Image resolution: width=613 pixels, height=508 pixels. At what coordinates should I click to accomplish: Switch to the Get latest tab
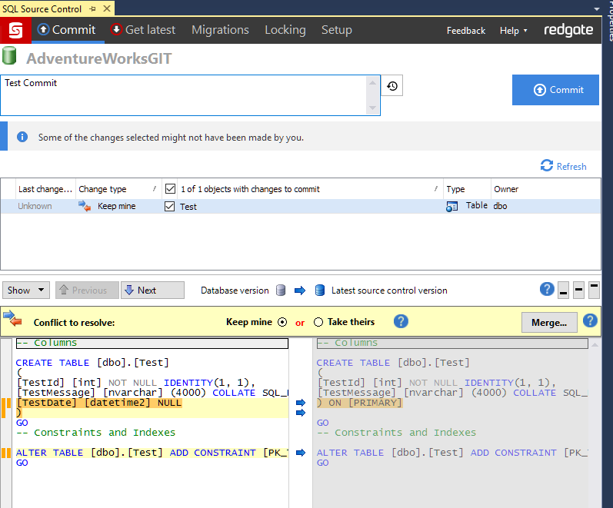click(x=143, y=30)
